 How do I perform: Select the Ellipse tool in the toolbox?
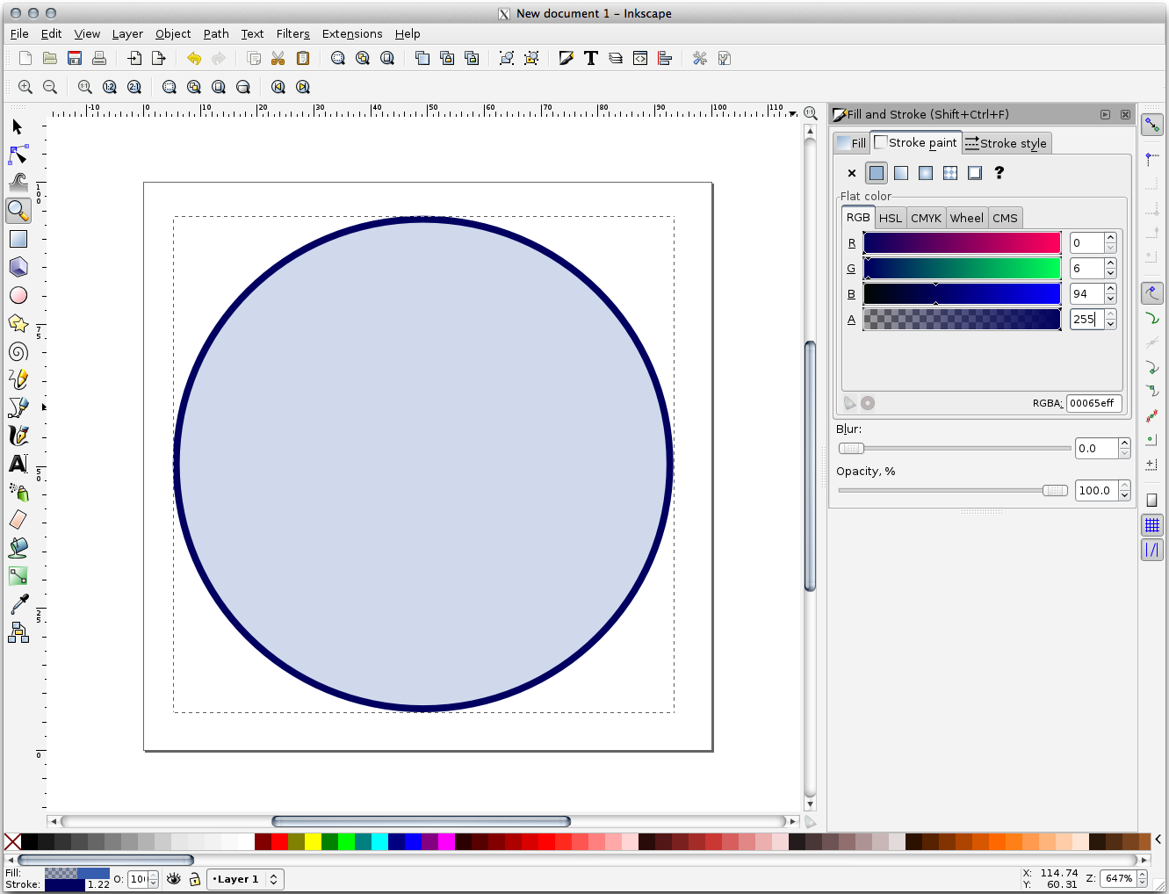pos(18,295)
